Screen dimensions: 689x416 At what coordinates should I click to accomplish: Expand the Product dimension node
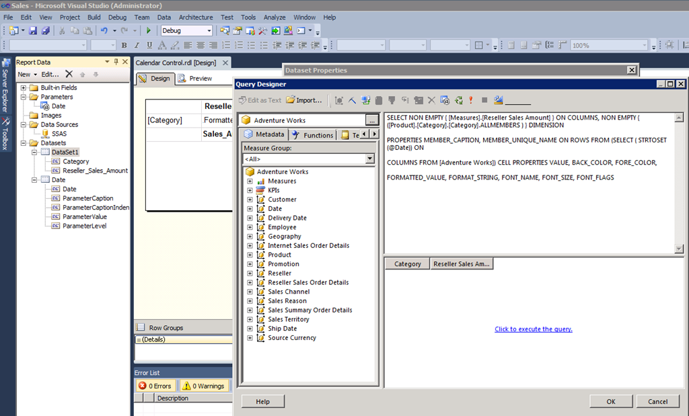(250, 255)
